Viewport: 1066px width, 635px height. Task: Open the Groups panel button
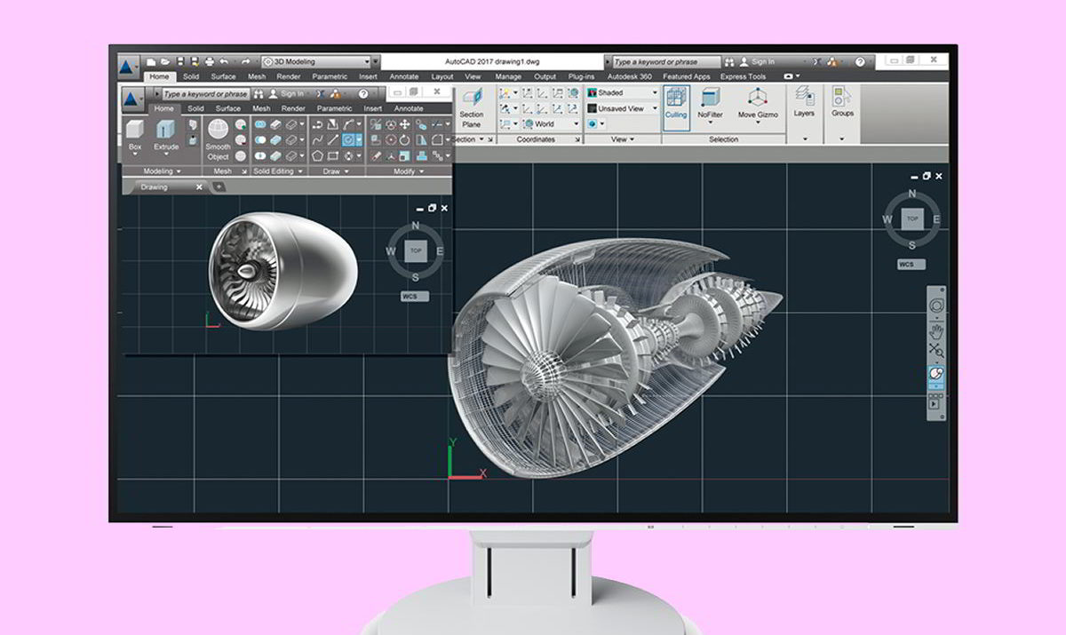pos(842,103)
